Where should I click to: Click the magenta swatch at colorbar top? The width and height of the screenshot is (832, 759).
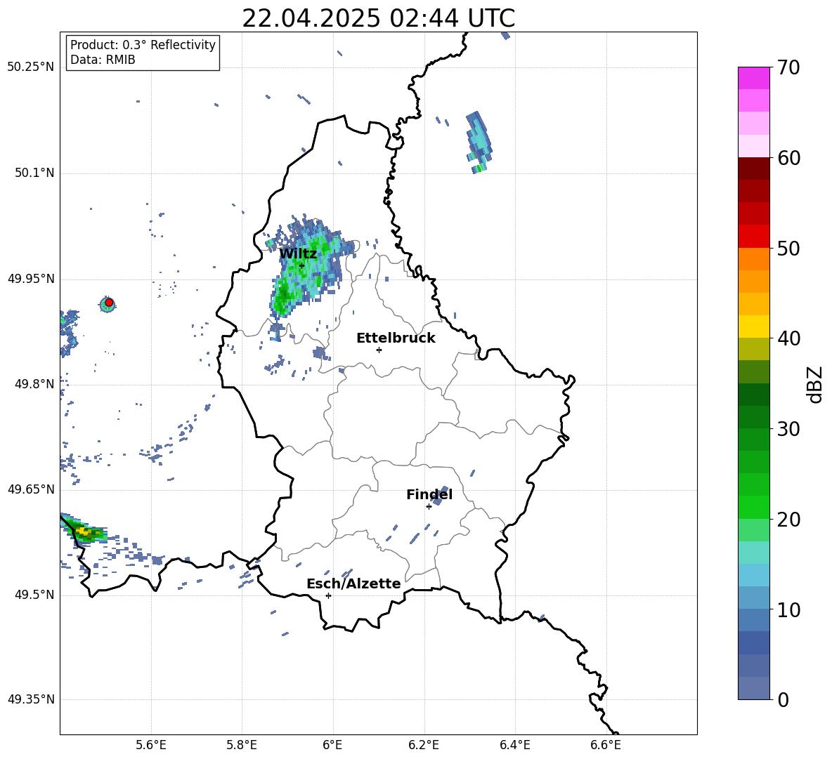(753, 79)
